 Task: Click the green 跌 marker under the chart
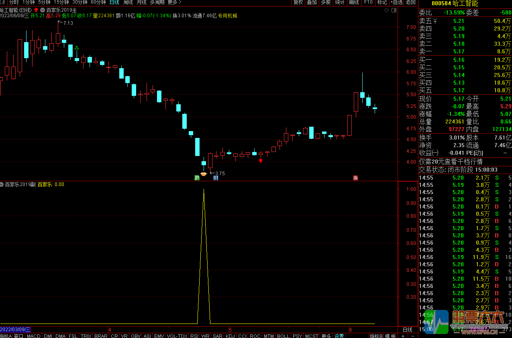197,178
